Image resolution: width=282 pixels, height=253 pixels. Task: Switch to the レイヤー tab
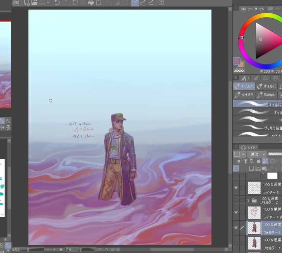(x=249, y=148)
